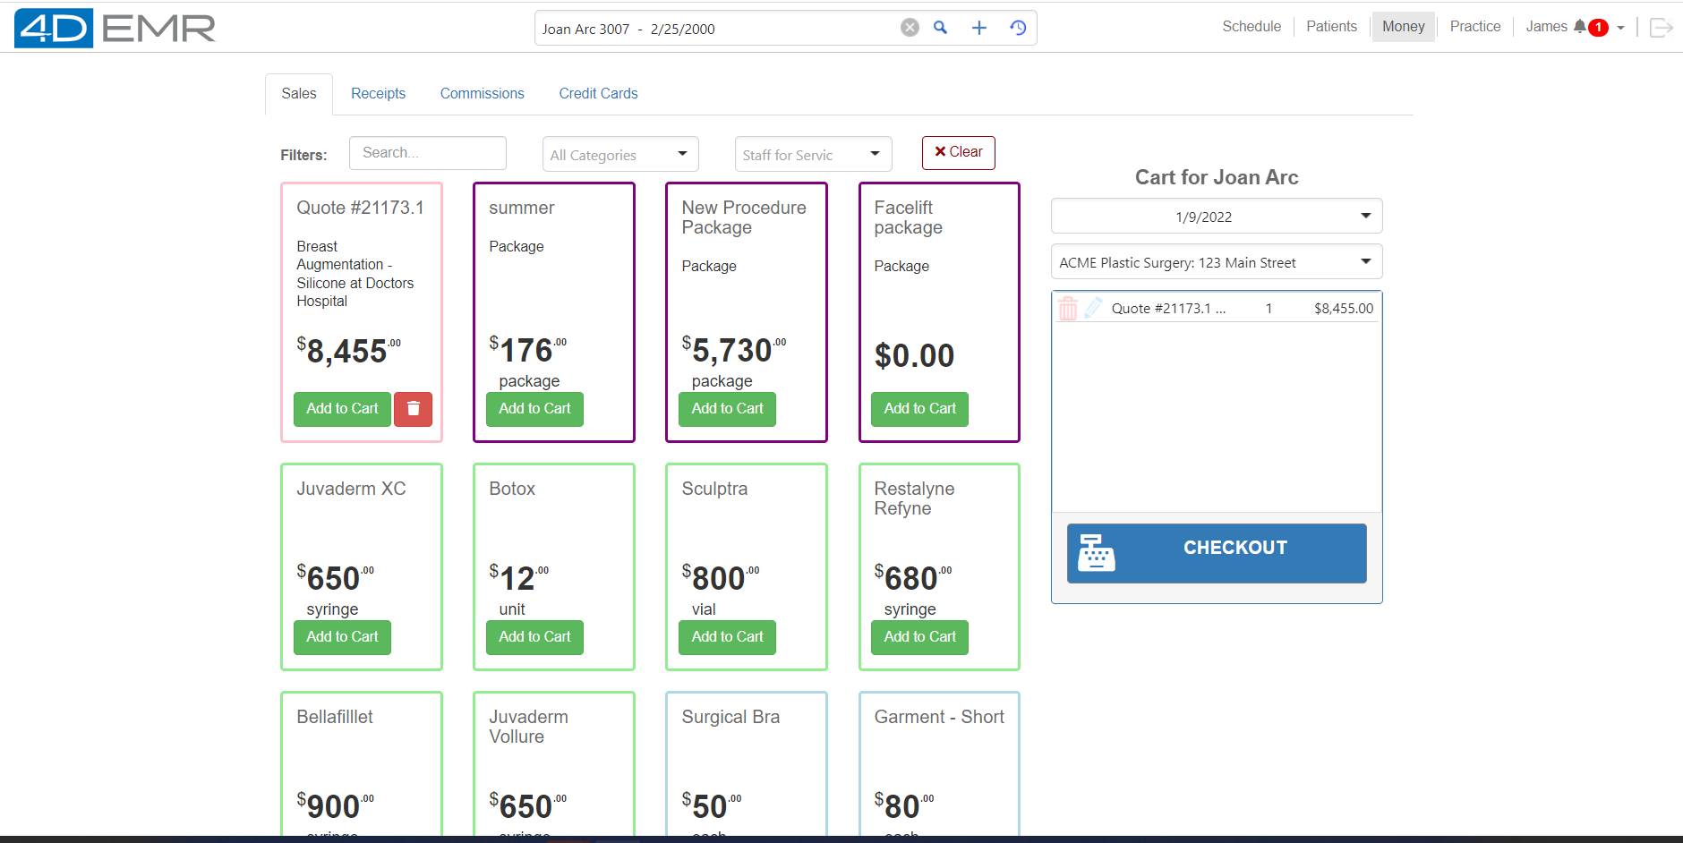Viewport: 1683px width, 843px height.
Task: Select the Bellafilllet product card
Action: click(x=362, y=764)
